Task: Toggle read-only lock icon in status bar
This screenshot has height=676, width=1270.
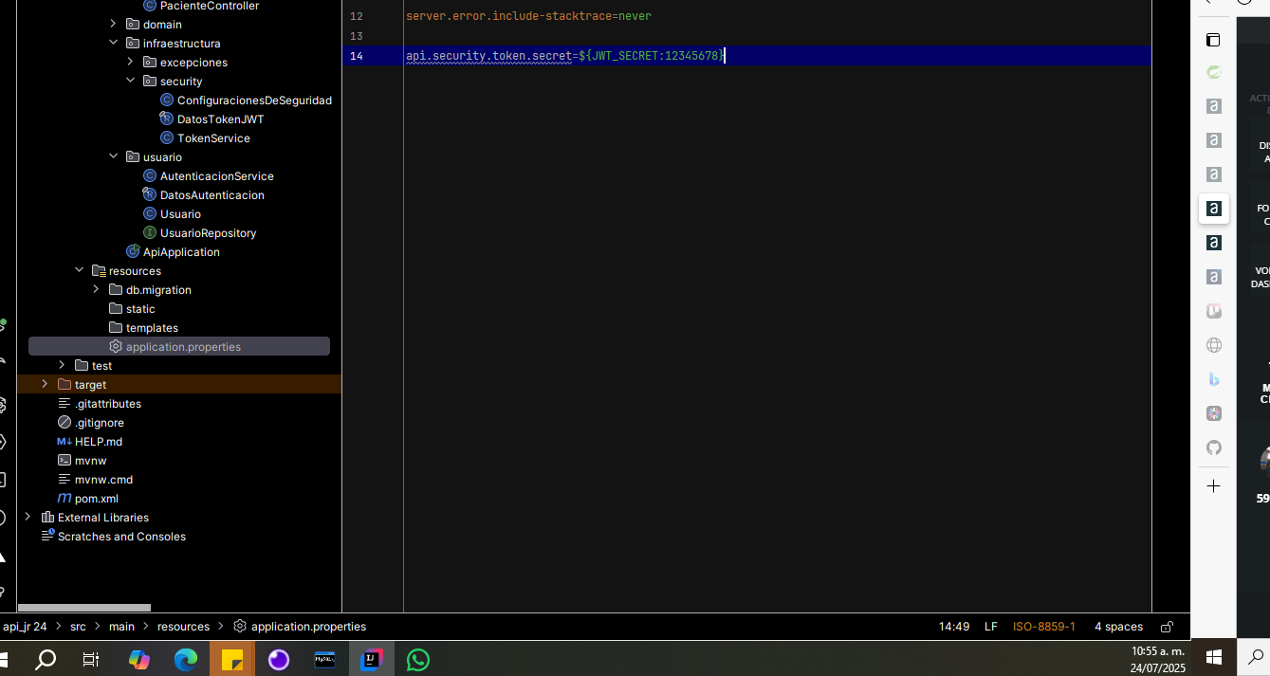Action: (1168, 627)
